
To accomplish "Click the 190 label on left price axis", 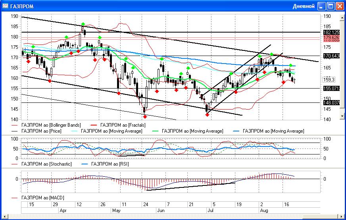I will click(x=14, y=16).
